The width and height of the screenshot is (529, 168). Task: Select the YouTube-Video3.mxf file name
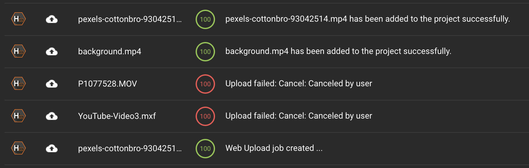(117, 116)
